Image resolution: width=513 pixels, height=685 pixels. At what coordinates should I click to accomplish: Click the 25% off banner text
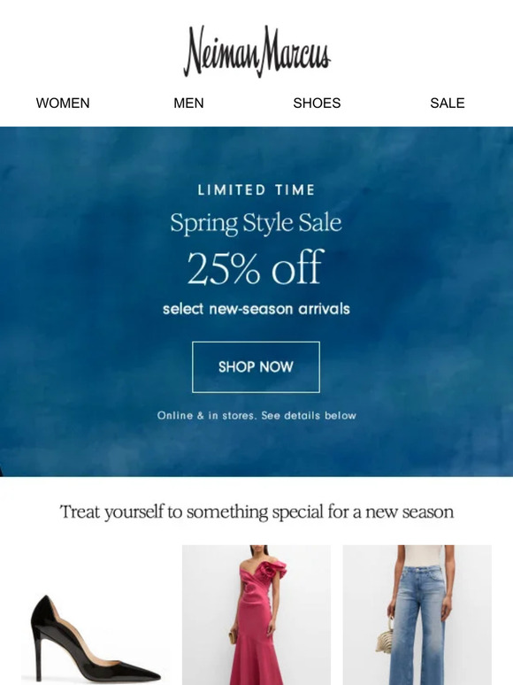256,268
